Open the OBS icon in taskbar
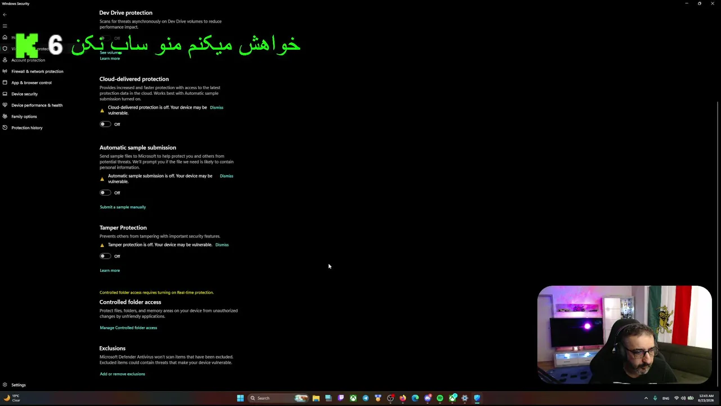The image size is (721, 406). 390,398
